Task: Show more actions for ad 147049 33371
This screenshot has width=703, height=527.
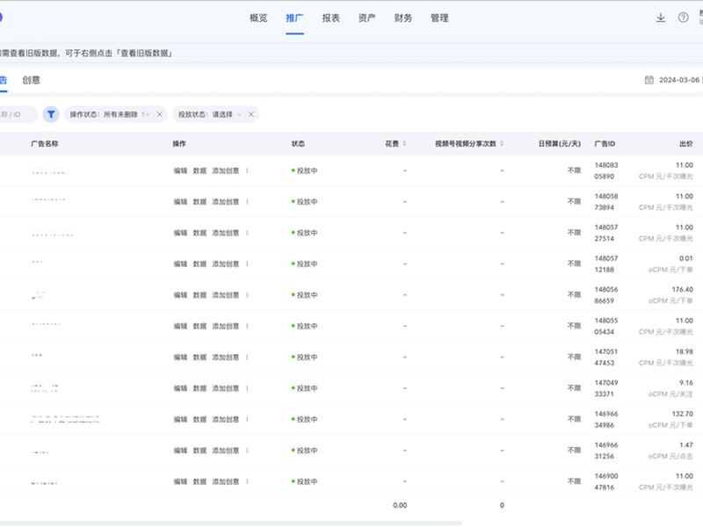Action: [247, 388]
